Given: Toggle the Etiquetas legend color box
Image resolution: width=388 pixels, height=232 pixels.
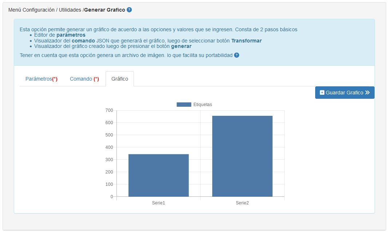Looking at the screenshot, I should (x=184, y=105).
